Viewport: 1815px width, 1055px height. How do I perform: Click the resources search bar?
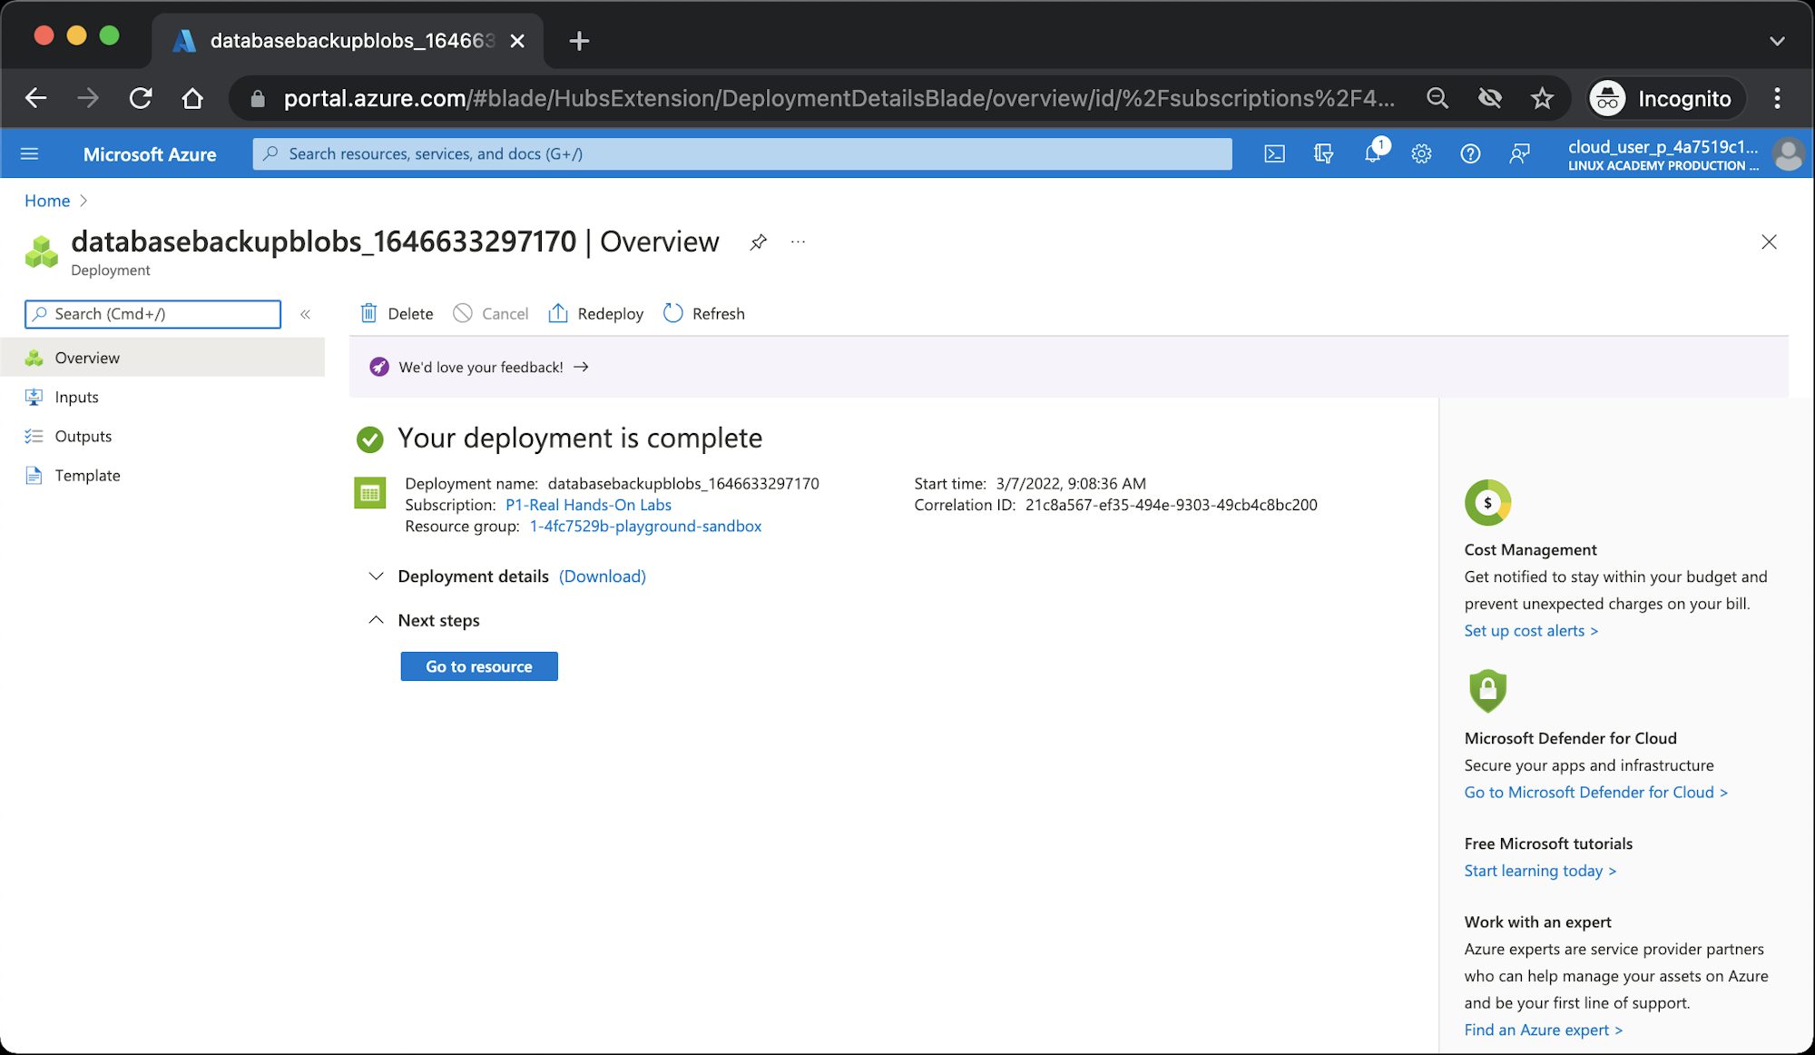[742, 153]
